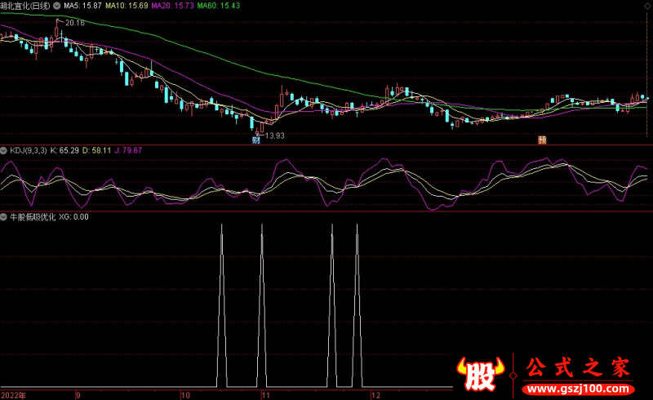Expand the 牛股低吸优化 indicator dropdown arrow

[x=5, y=217]
